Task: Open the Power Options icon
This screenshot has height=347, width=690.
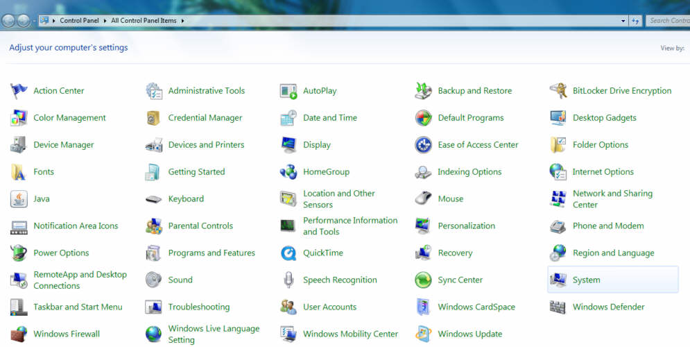Action: click(19, 253)
